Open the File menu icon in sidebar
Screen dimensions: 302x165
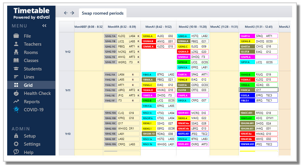16,36
